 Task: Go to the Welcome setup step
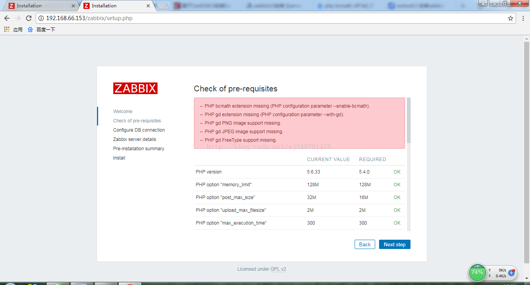coord(123,112)
